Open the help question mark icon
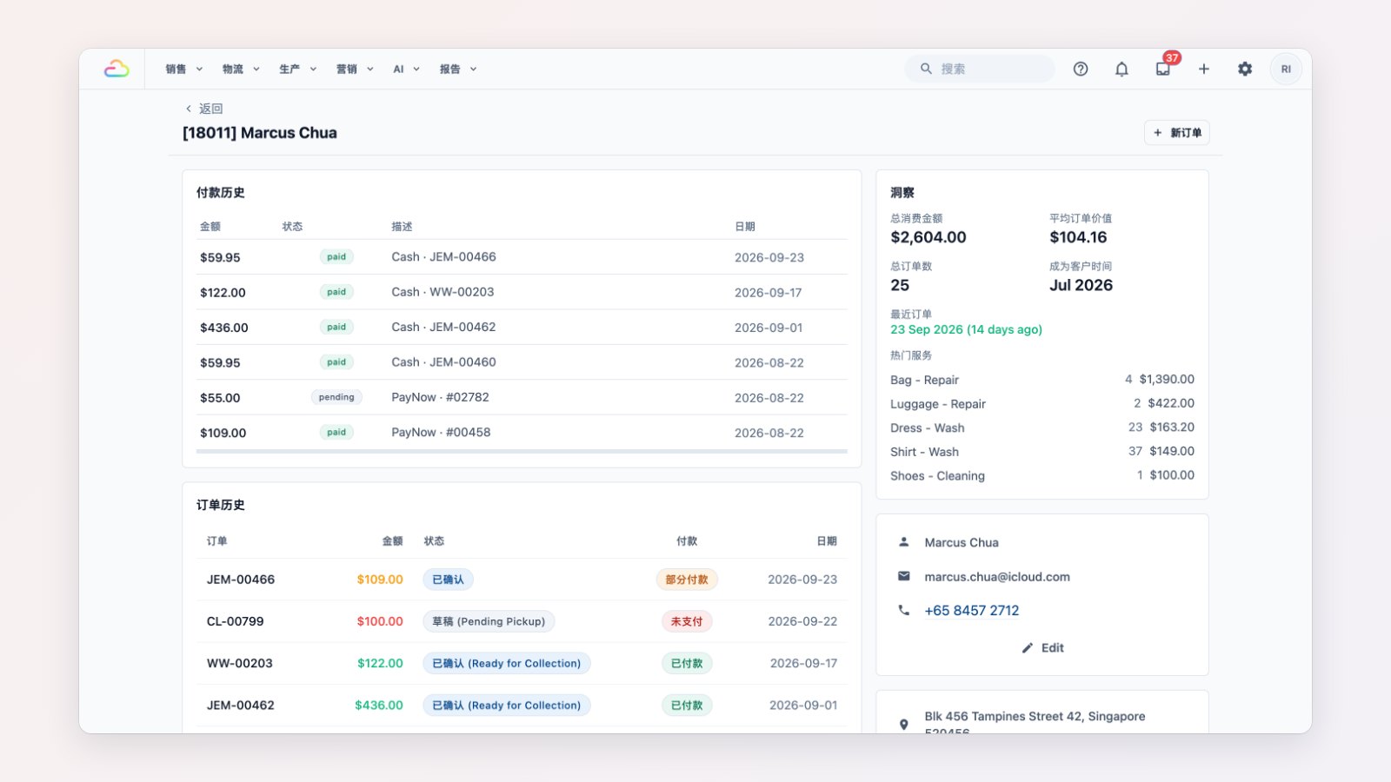 (1081, 69)
